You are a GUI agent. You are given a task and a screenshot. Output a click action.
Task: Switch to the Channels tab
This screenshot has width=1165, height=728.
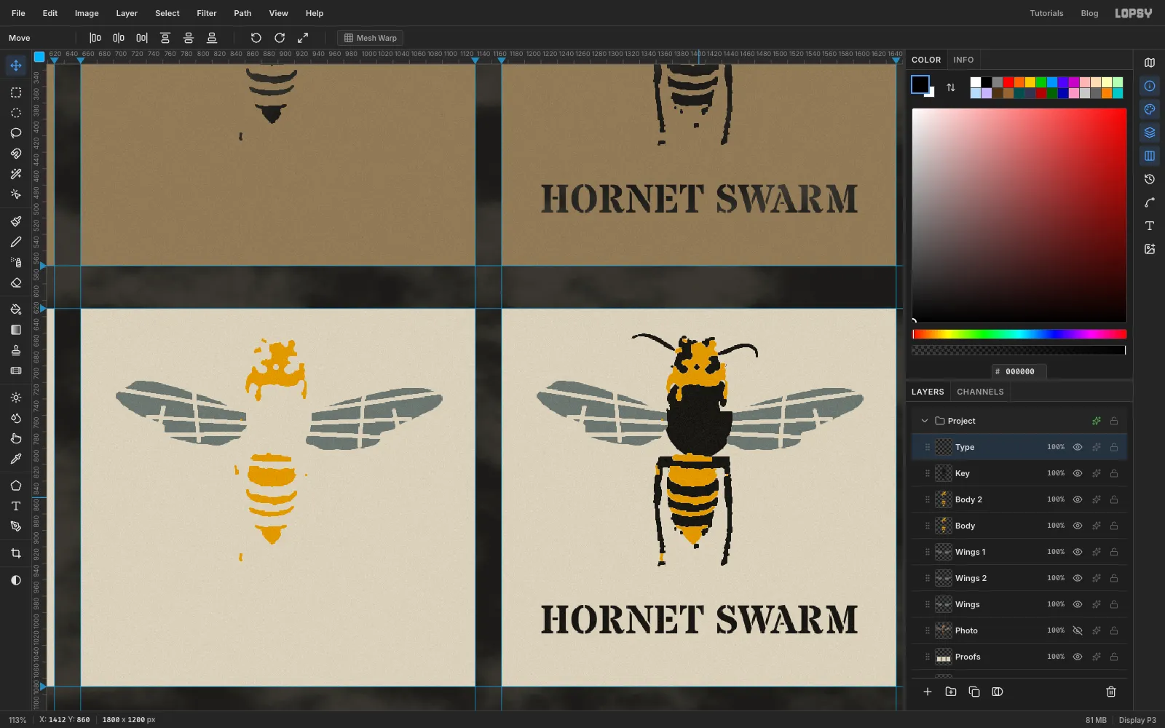(980, 392)
